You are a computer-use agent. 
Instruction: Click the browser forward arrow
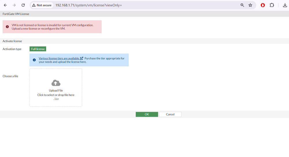[x=14, y=5]
